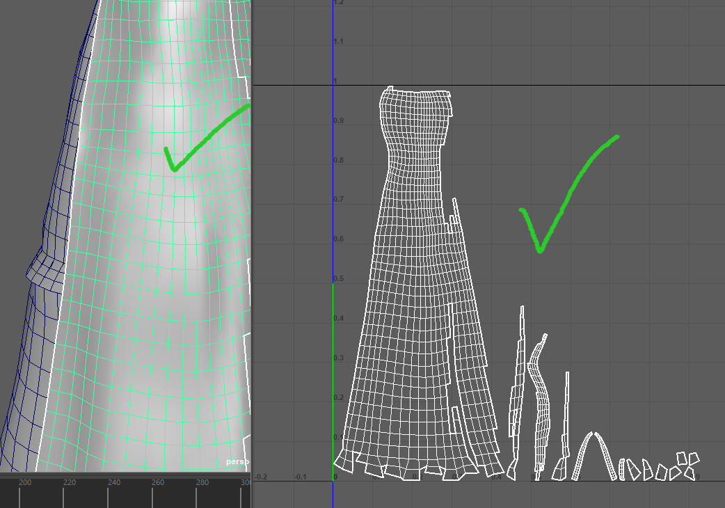Click the persp camera label in viewport
Screen dimensions: 725x508
coord(237,461)
